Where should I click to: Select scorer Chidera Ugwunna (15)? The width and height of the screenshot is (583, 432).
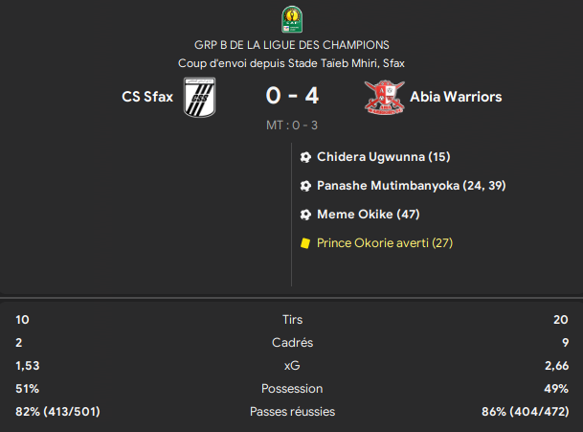tap(383, 157)
